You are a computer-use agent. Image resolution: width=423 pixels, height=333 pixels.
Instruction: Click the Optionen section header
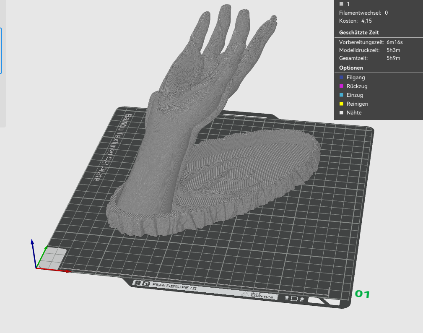pyautogui.click(x=351, y=68)
